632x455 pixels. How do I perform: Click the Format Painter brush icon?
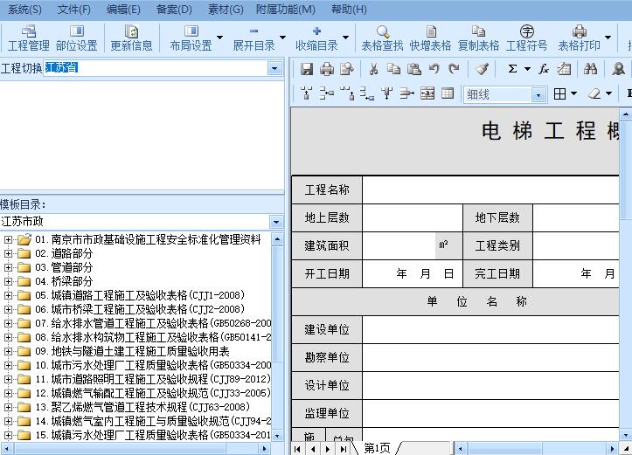(482, 69)
